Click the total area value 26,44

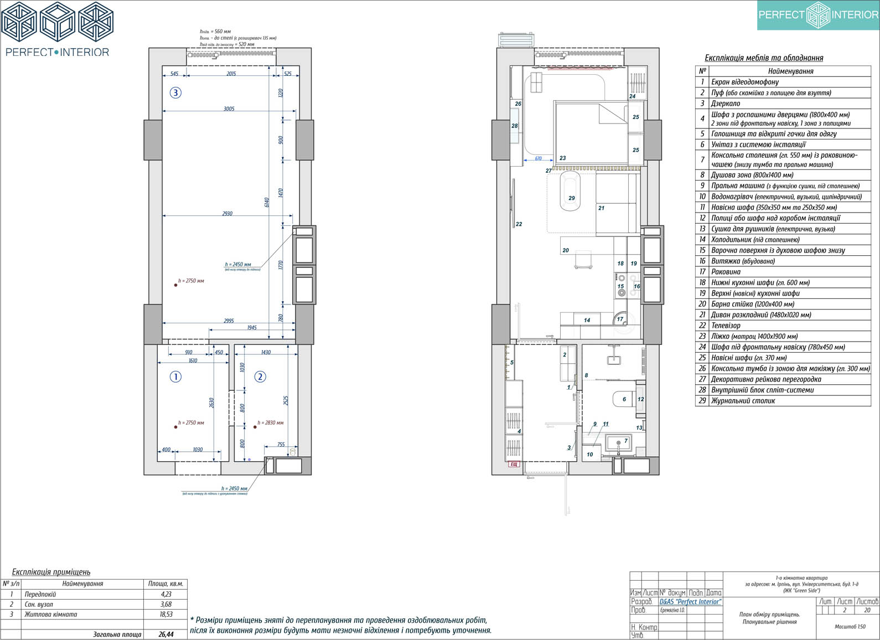pyautogui.click(x=165, y=634)
